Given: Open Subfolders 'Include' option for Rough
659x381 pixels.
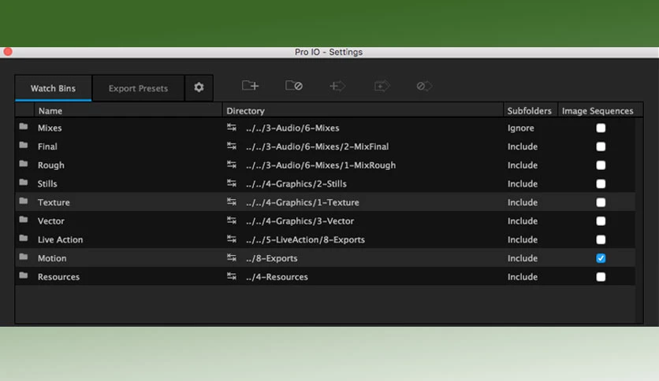Looking at the screenshot, I should (x=523, y=165).
